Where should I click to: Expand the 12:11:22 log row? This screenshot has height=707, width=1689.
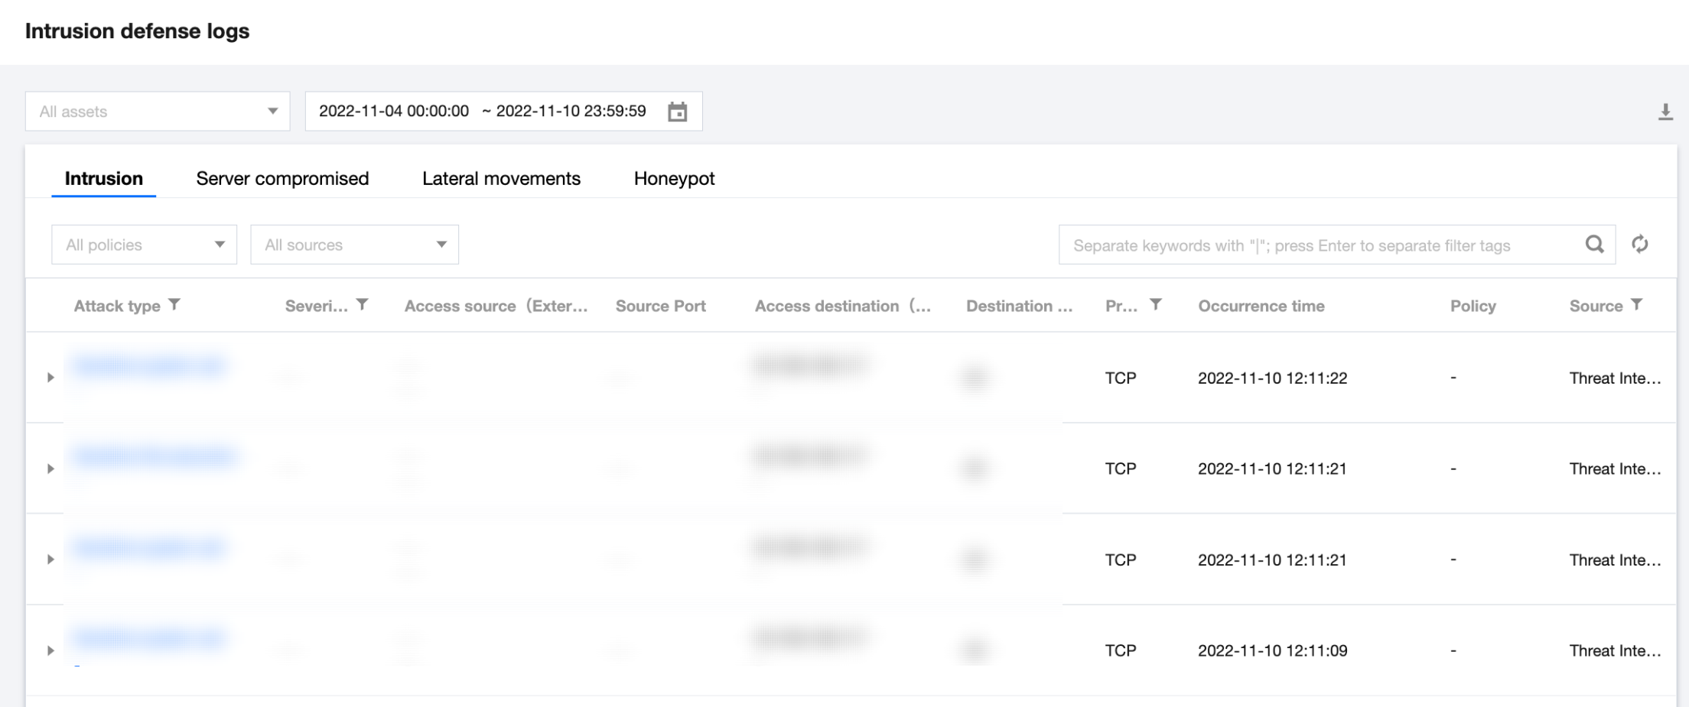click(x=50, y=378)
